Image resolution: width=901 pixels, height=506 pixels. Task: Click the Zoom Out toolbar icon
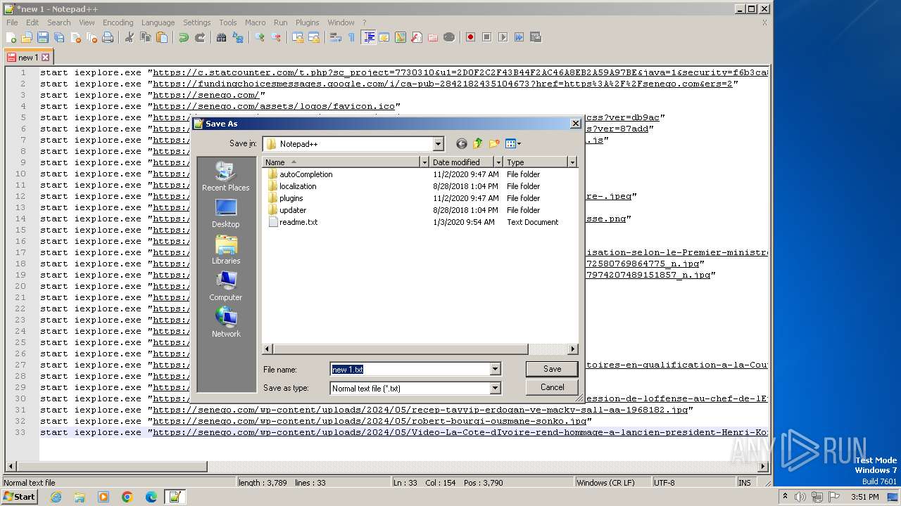click(275, 37)
